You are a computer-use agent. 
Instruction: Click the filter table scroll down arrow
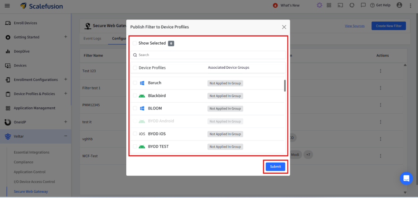pos(405,192)
